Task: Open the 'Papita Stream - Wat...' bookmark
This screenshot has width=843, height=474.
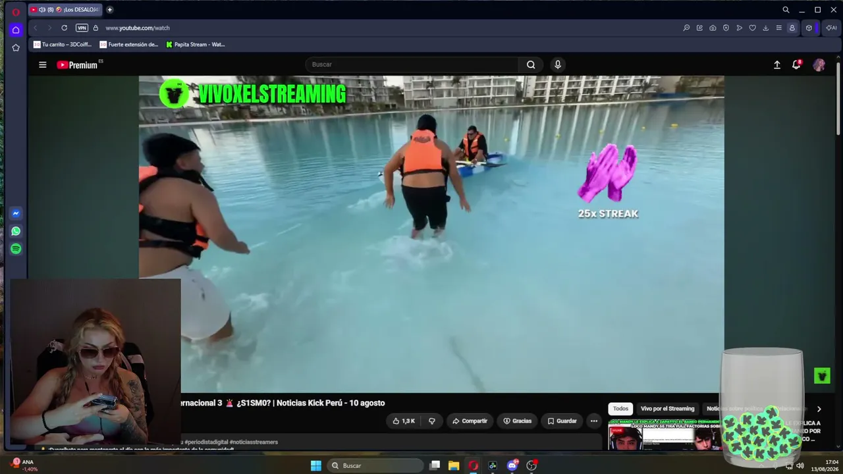Action: tap(196, 45)
